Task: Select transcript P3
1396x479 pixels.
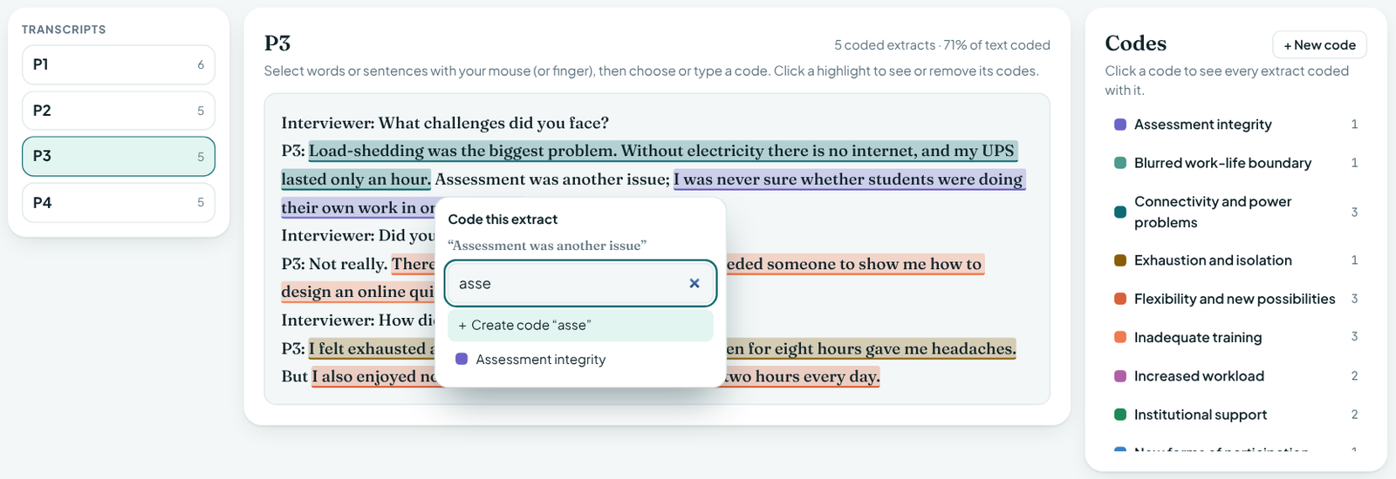Action: pyautogui.click(x=119, y=156)
